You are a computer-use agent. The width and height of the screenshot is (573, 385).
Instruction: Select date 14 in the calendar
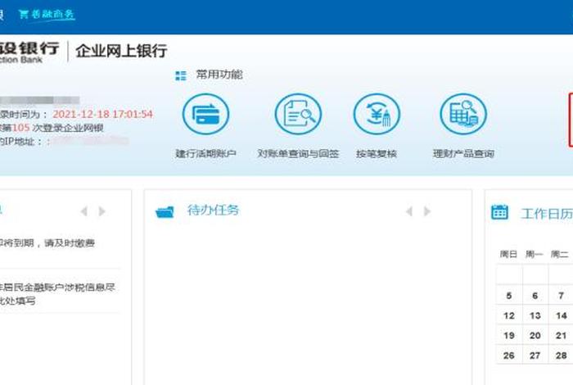coord(561,315)
